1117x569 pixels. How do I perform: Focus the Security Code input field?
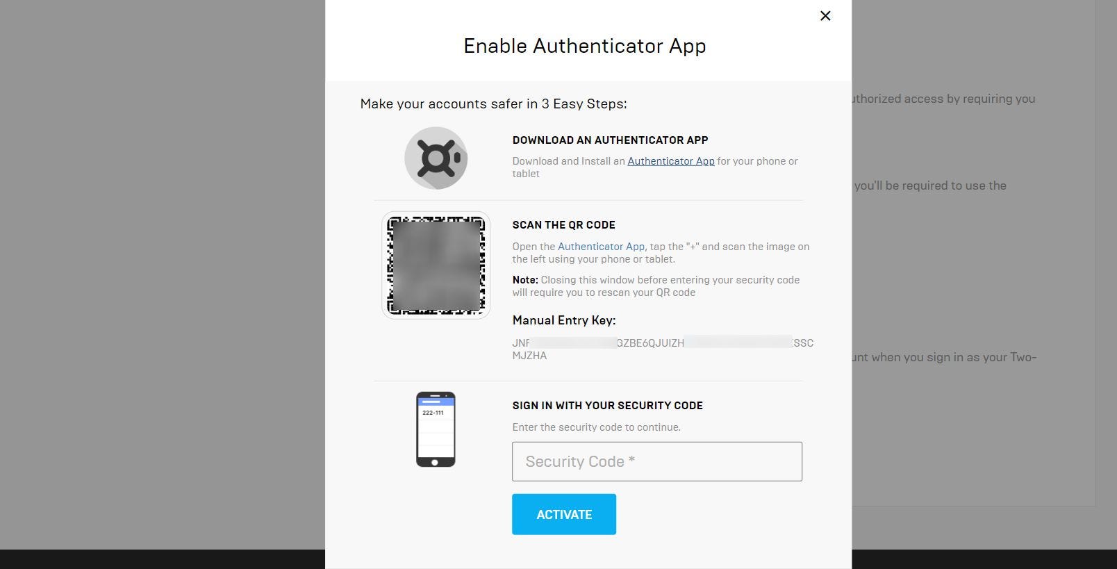pos(657,461)
